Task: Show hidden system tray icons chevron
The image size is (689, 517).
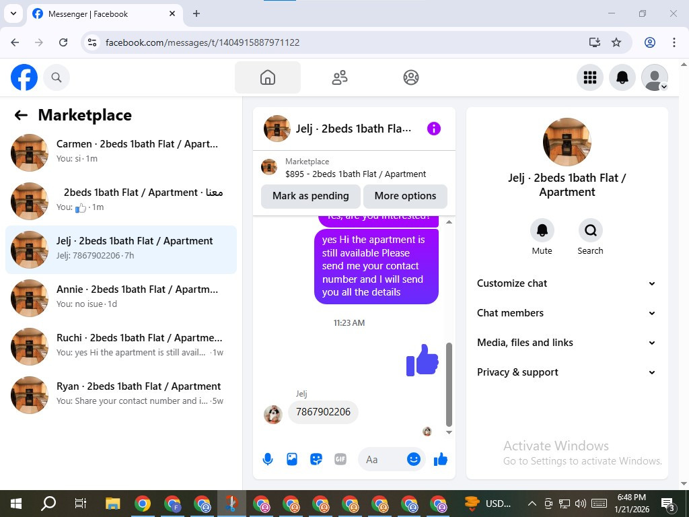Action: (532, 504)
